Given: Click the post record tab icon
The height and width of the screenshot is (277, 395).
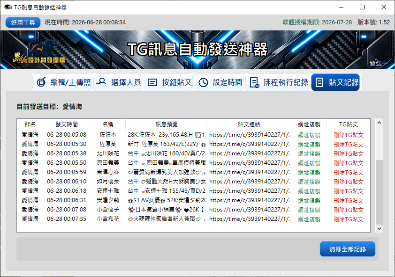Looking at the screenshot, I should coord(319,82).
